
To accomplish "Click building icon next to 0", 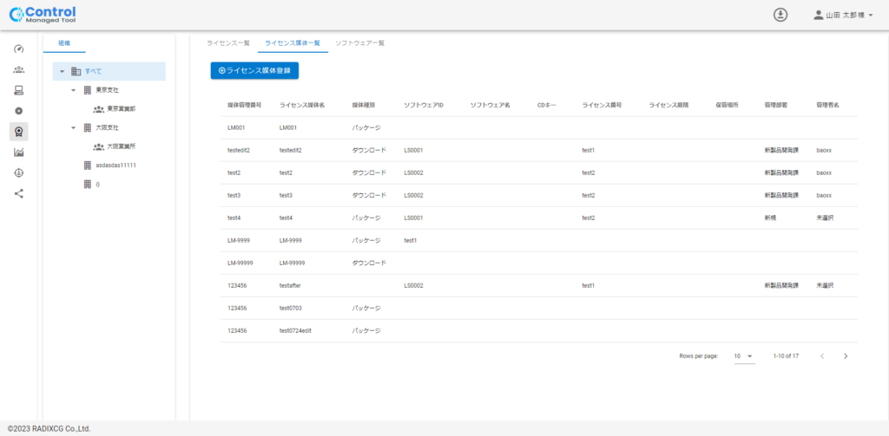I will [88, 184].
